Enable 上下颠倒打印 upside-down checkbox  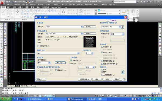click(102, 75)
